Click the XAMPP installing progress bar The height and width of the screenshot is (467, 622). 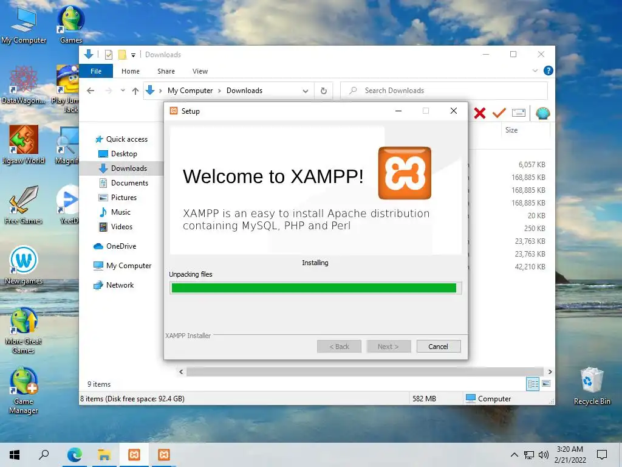click(315, 288)
